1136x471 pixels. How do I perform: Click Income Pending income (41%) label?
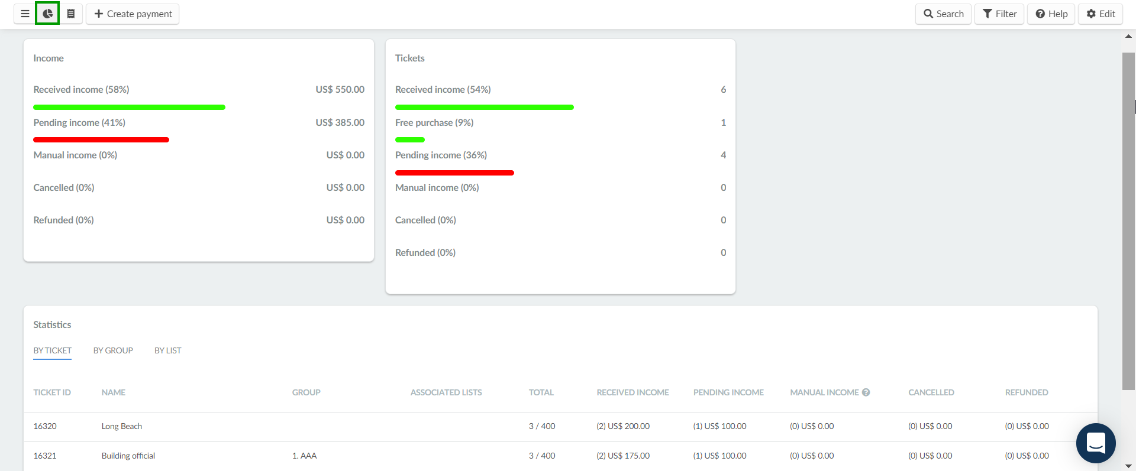(79, 122)
